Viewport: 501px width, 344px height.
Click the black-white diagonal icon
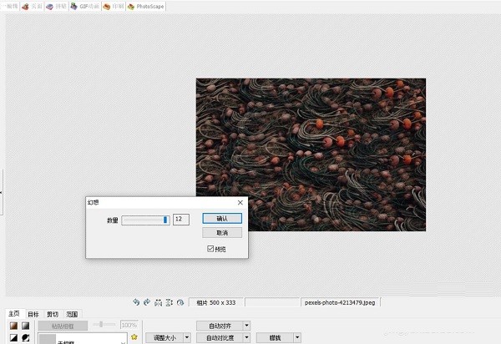coord(13,337)
